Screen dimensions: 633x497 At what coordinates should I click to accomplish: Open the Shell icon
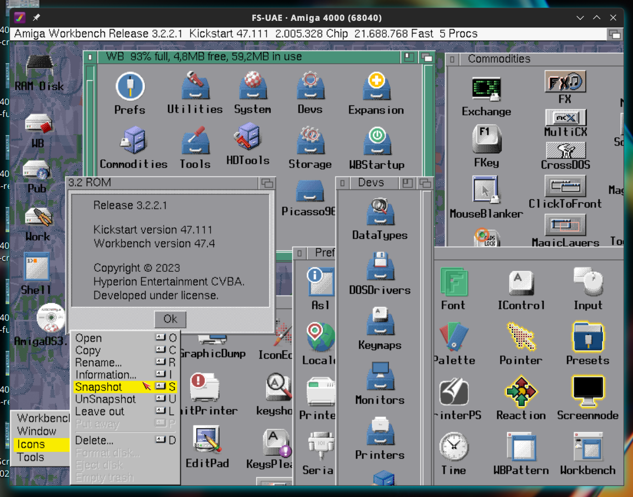point(37,267)
